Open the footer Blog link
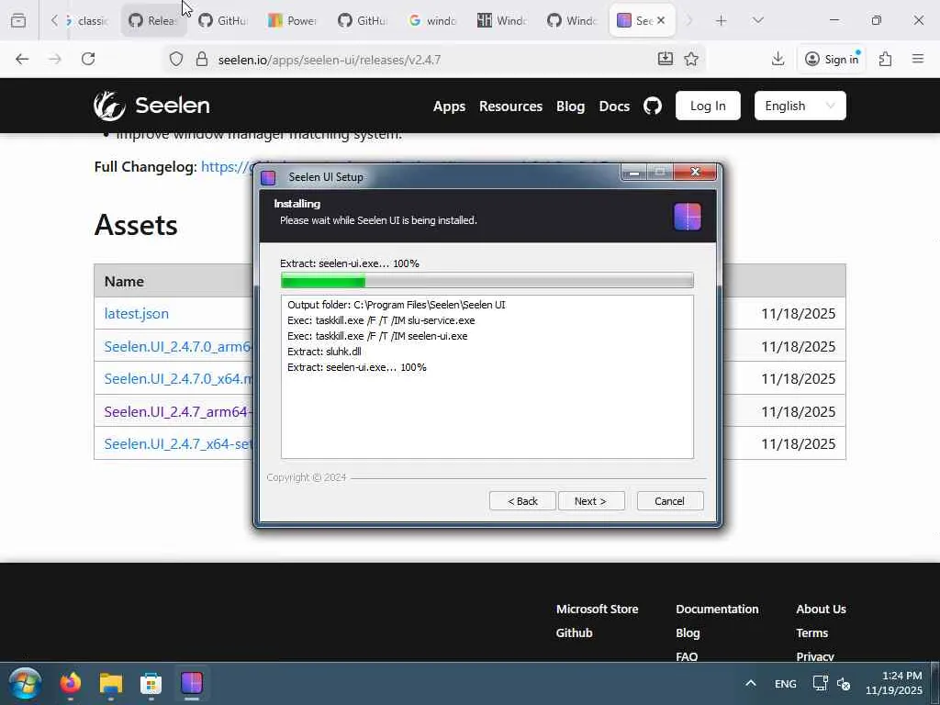Viewport: 940px width, 705px height. tap(688, 633)
